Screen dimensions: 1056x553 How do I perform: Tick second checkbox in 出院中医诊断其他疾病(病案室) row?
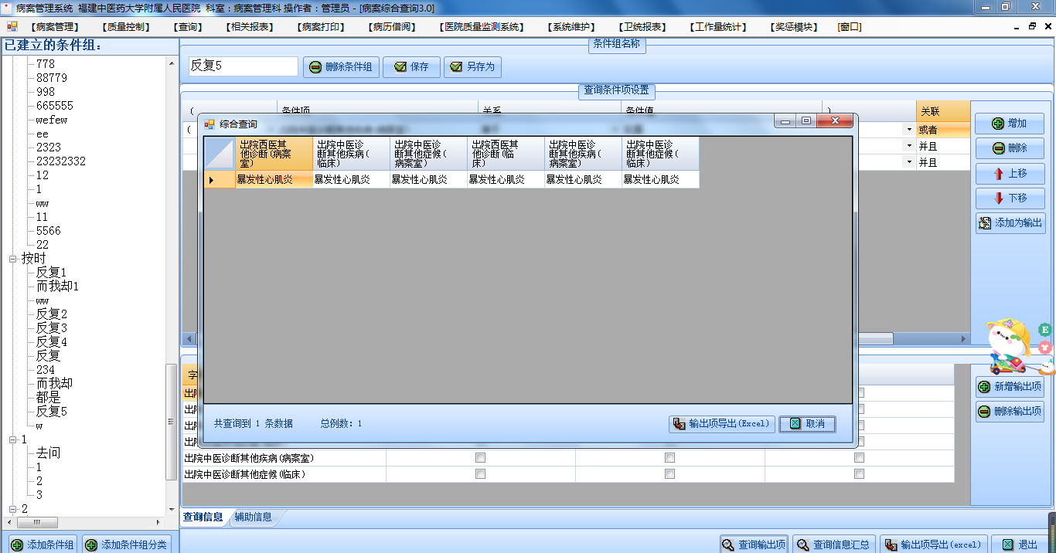[x=669, y=458]
